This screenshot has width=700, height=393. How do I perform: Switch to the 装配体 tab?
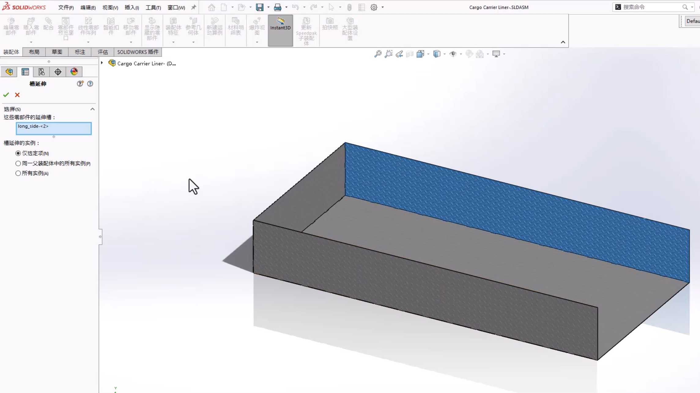11,52
